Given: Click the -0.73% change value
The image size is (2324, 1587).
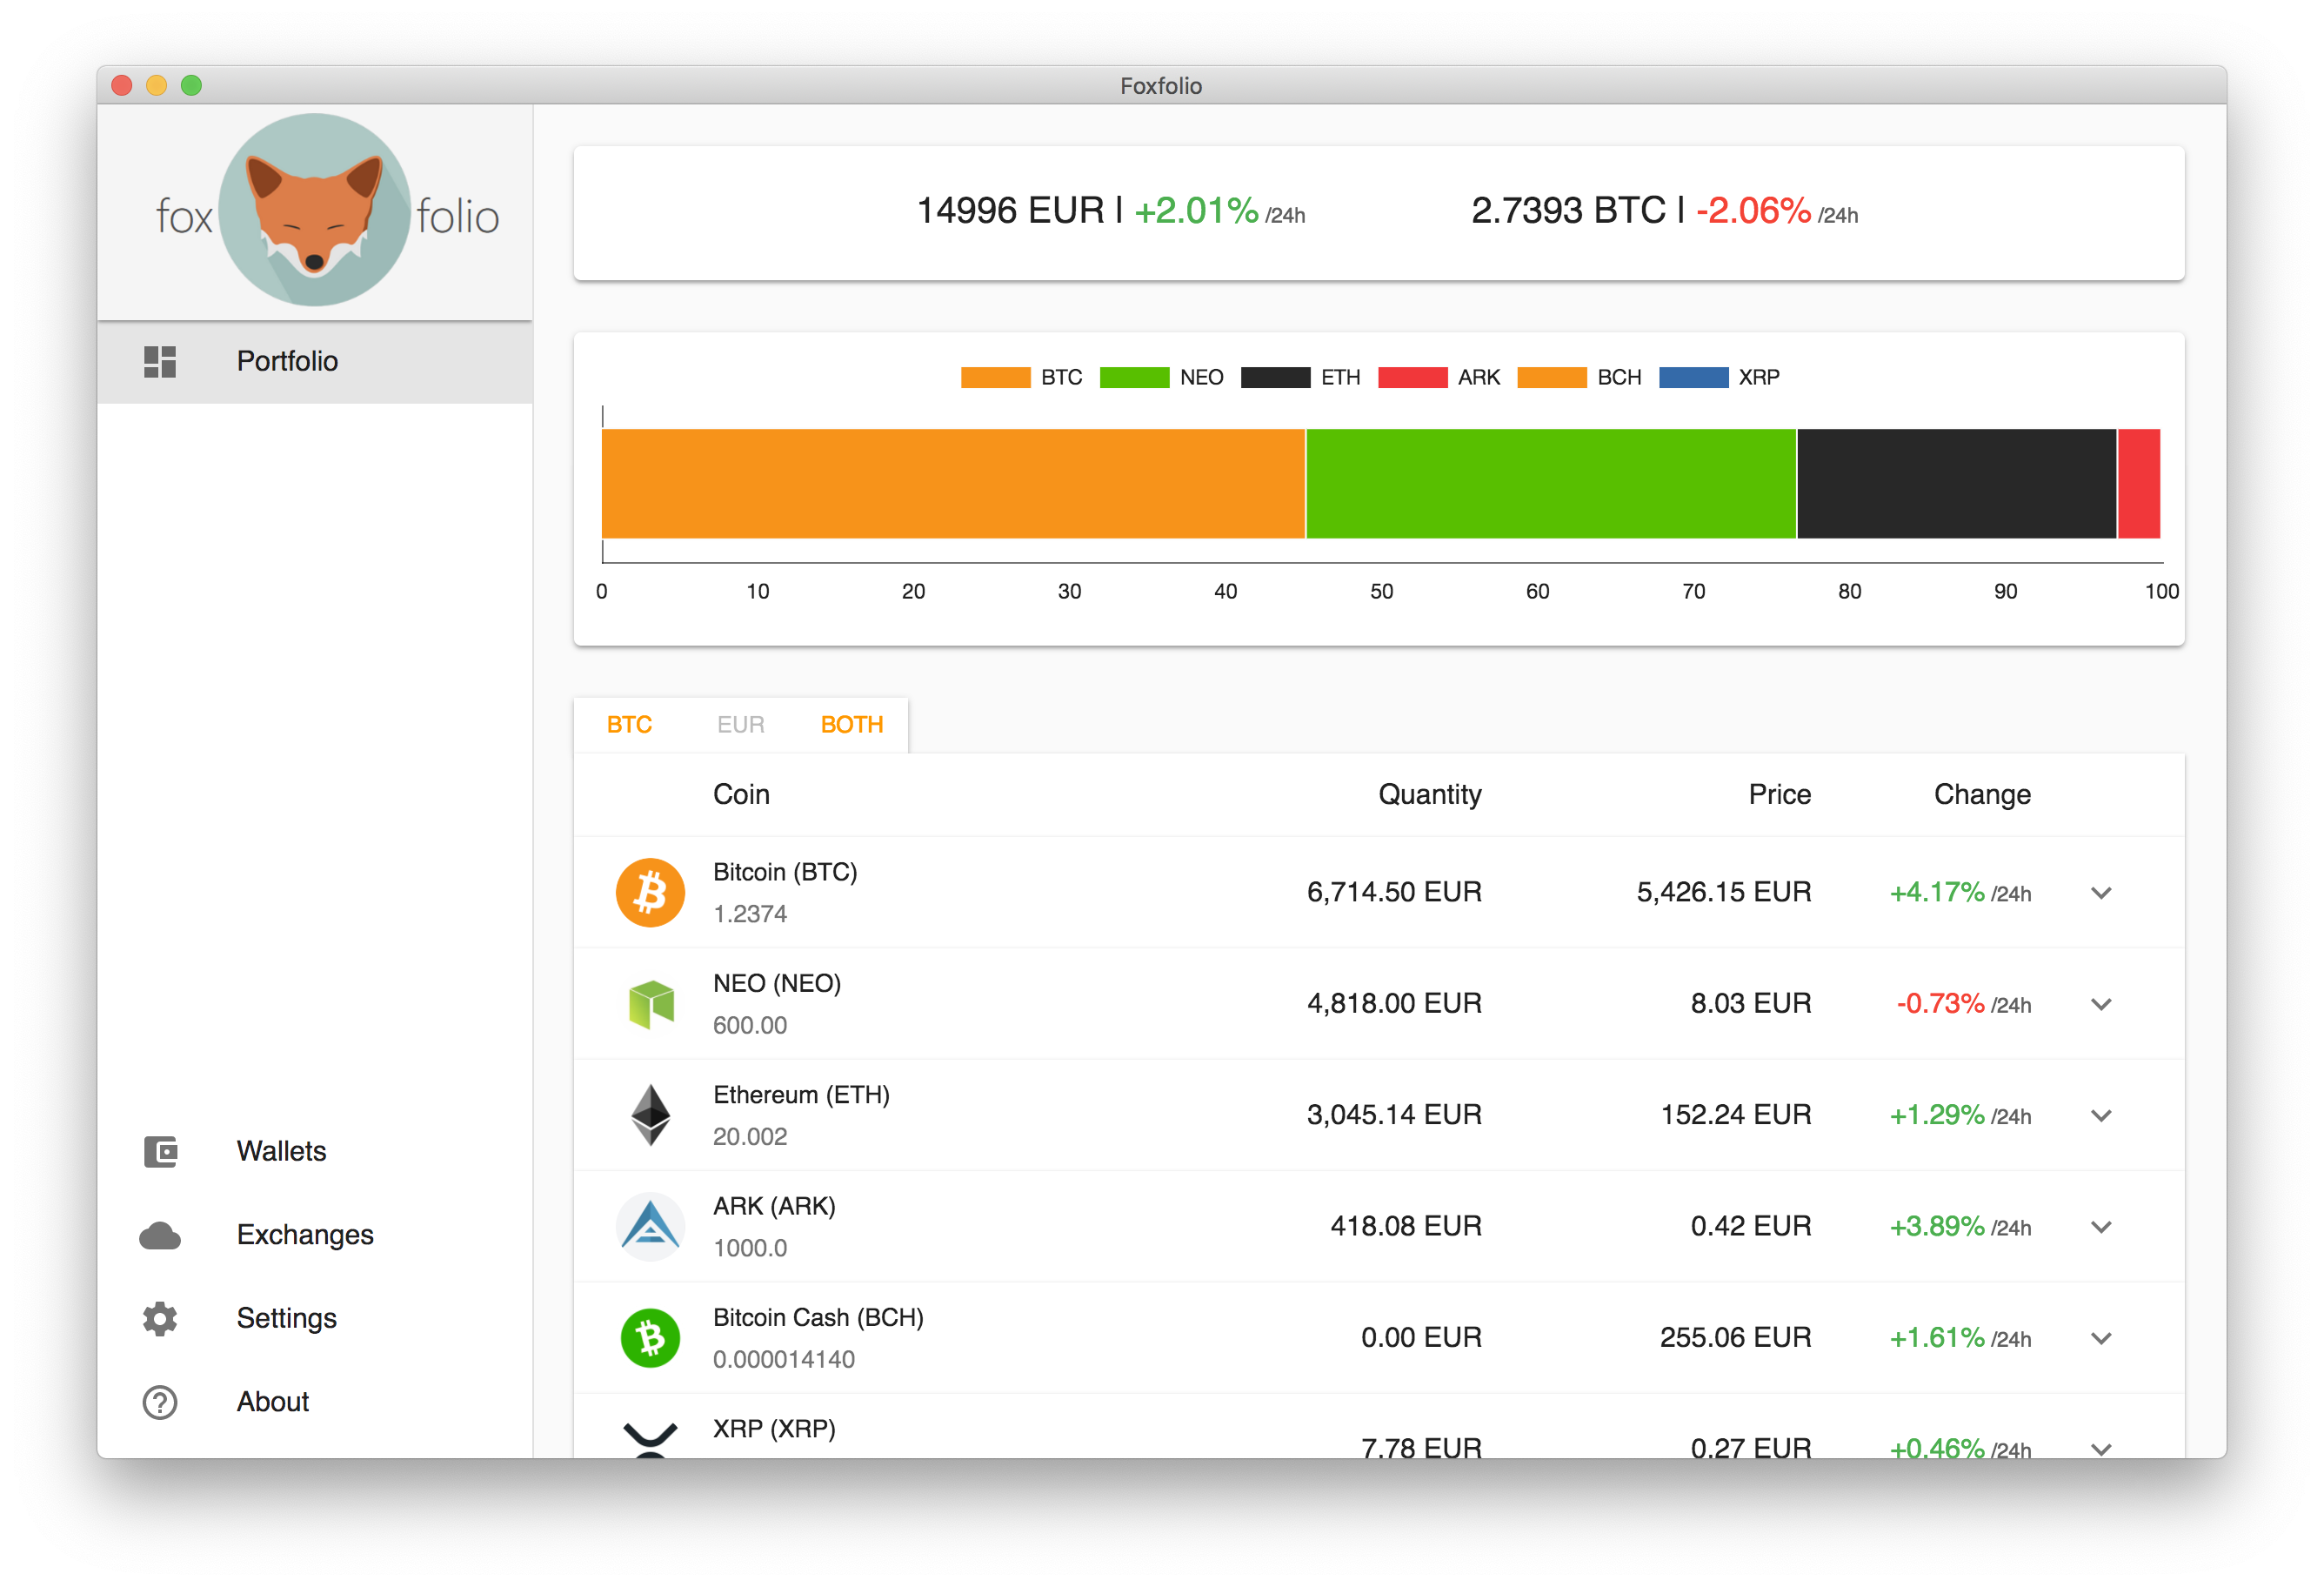Looking at the screenshot, I should [1940, 1004].
